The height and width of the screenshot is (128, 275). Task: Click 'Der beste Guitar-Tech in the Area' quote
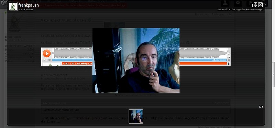[x=61, y=110]
